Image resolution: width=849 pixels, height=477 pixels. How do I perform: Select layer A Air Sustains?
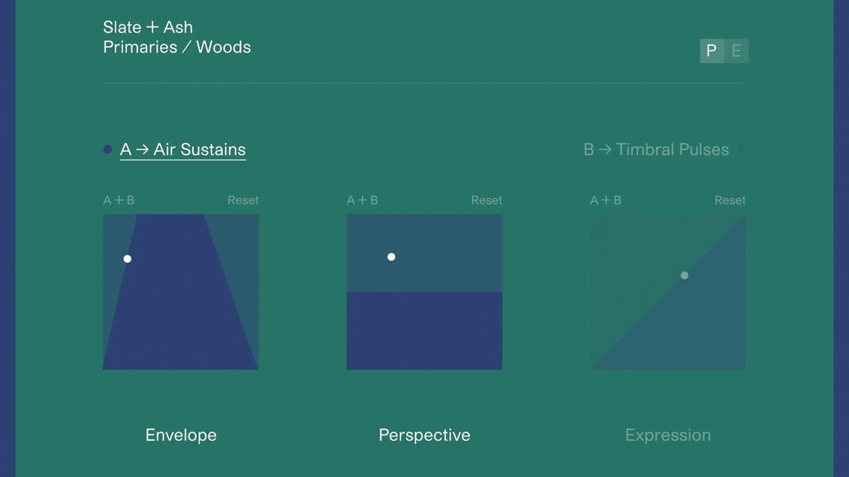tap(183, 150)
